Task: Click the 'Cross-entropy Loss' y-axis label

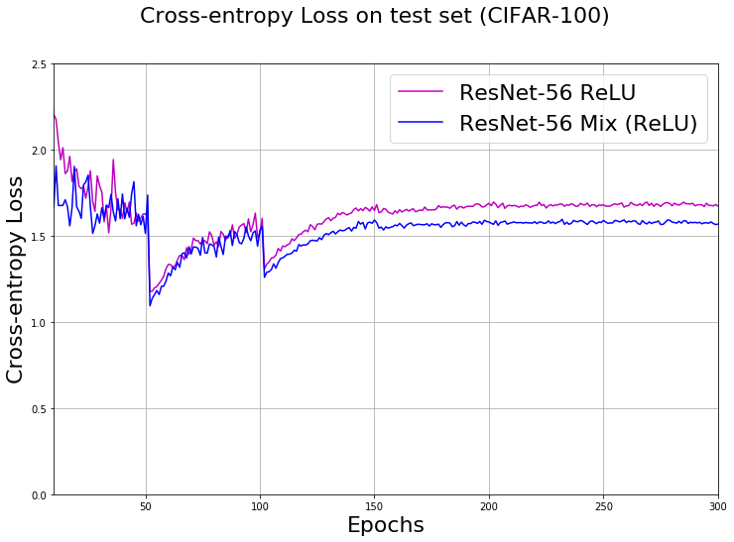Action: click(15, 279)
